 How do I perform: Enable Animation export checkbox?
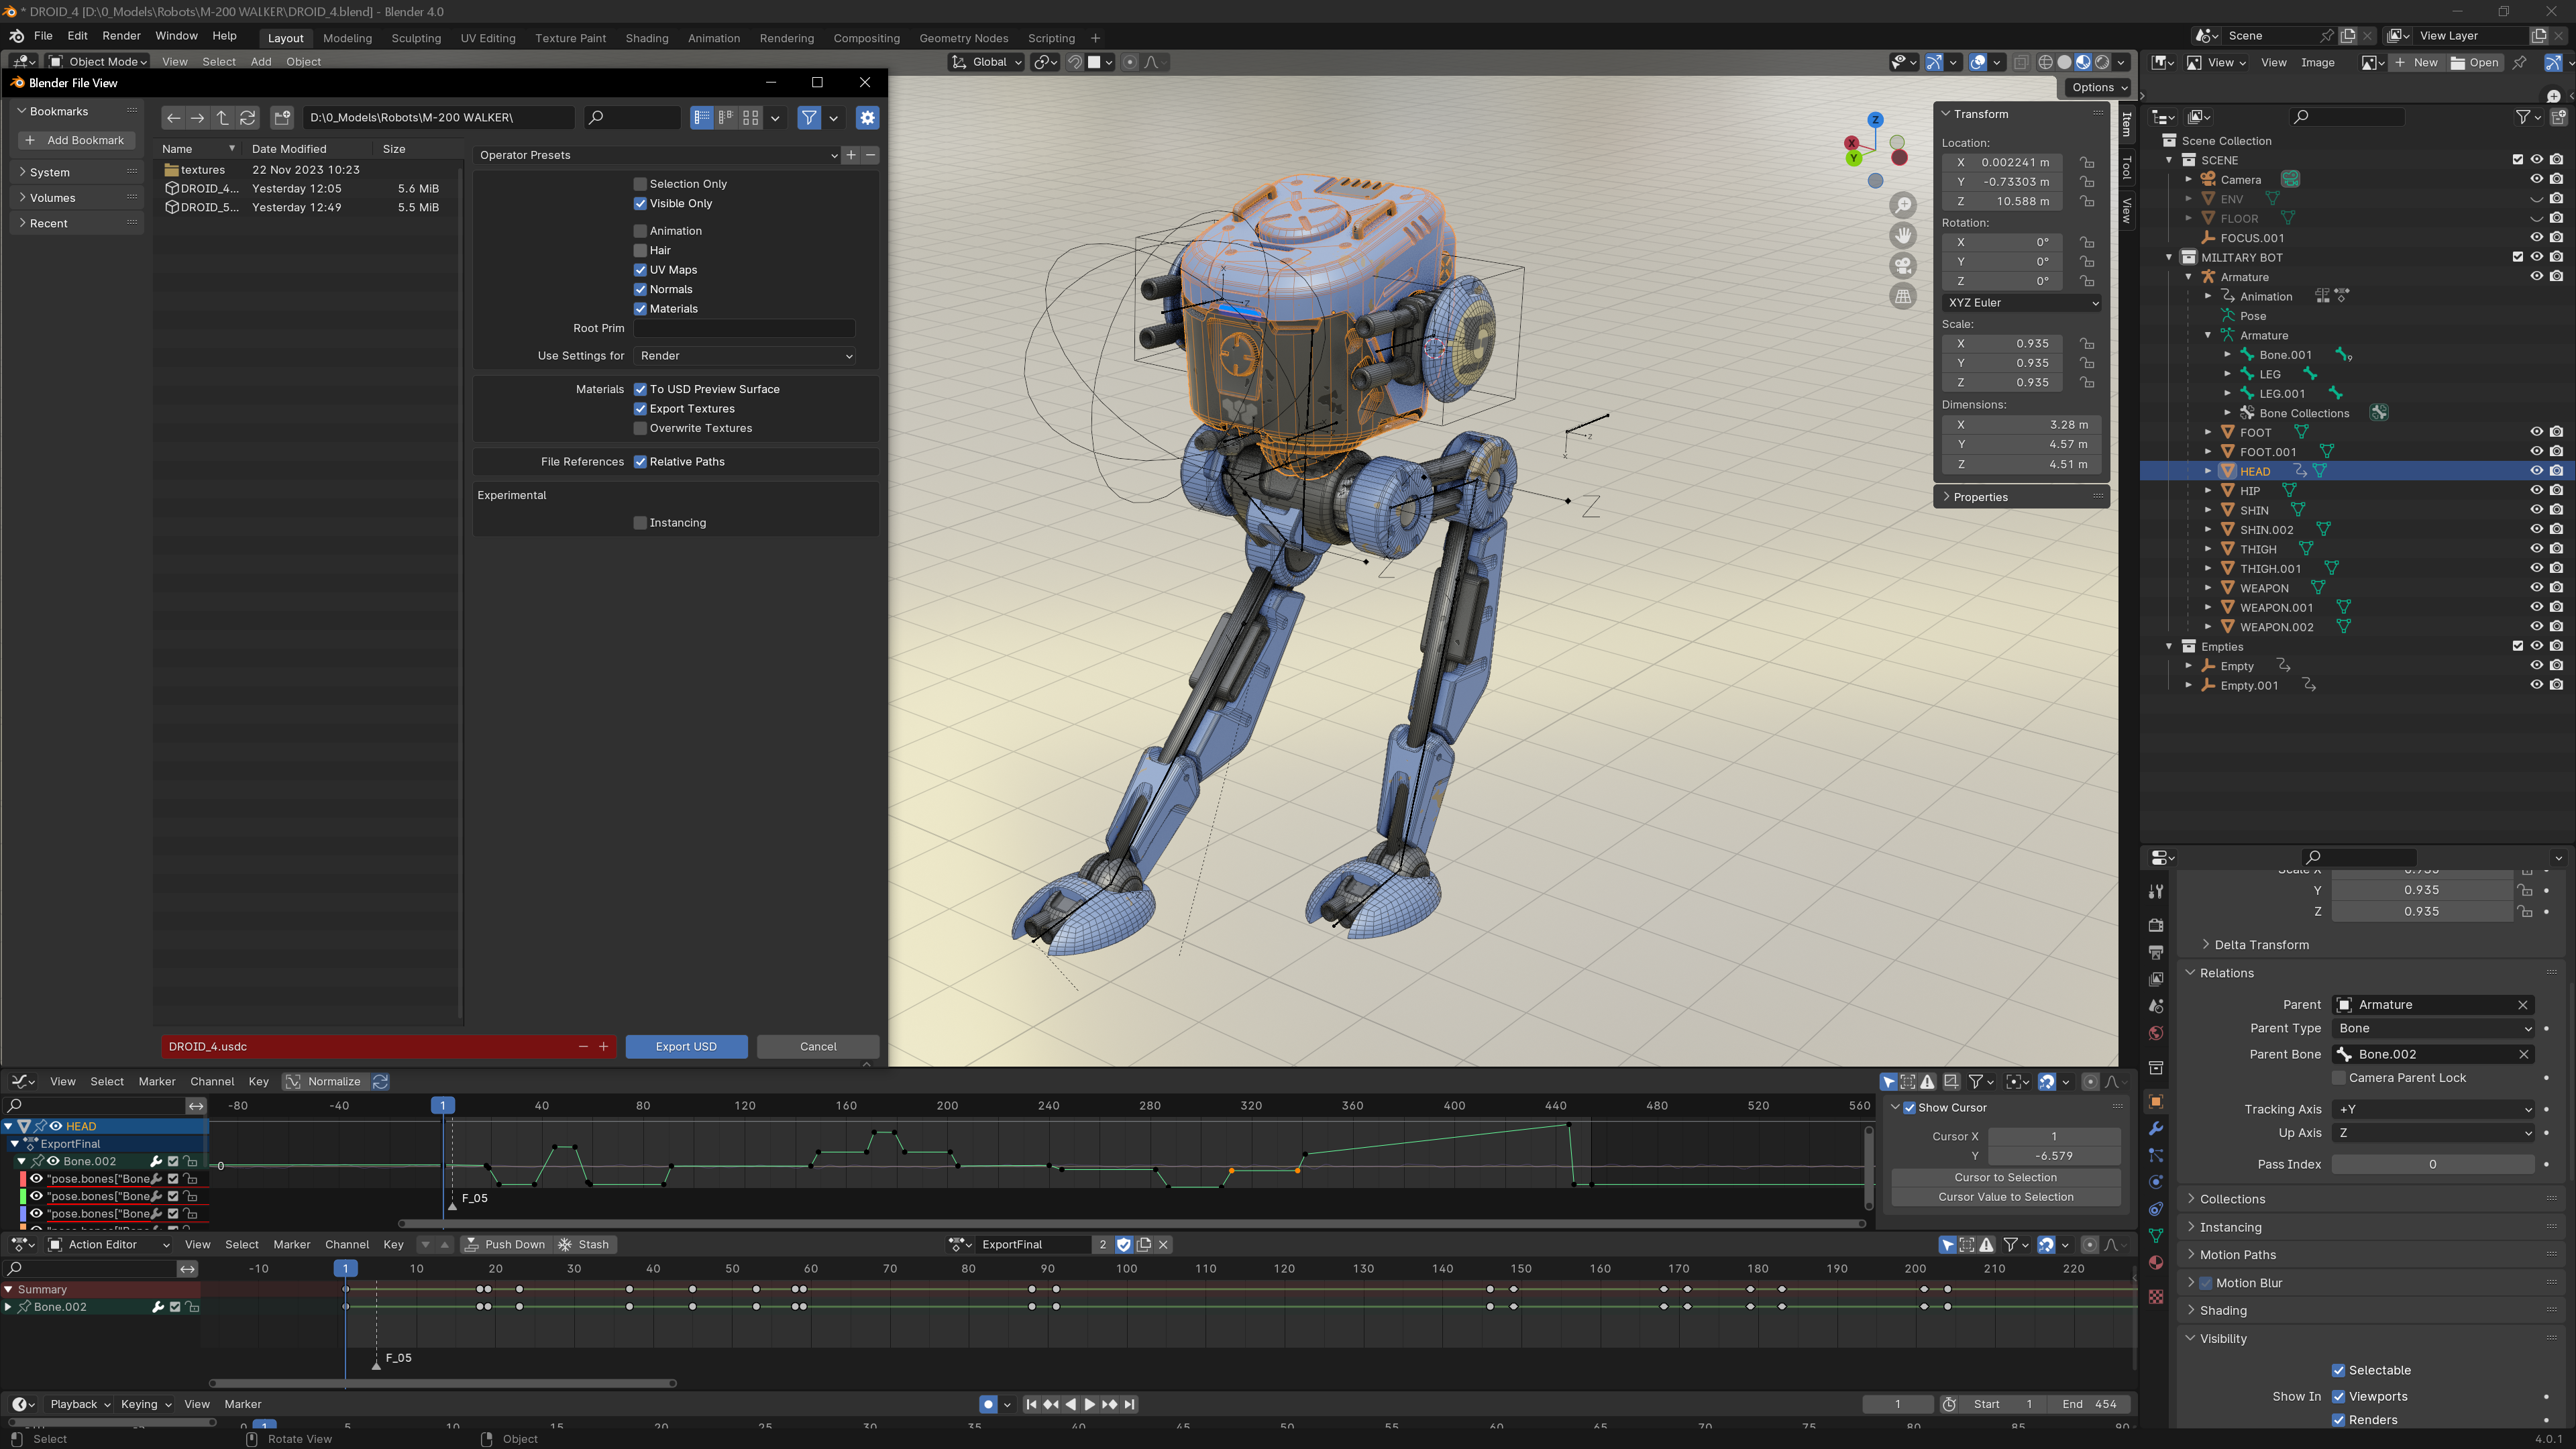tap(640, 231)
